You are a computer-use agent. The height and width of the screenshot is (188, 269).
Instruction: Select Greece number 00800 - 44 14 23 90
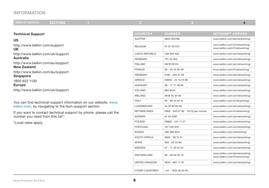[x=176, y=80]
